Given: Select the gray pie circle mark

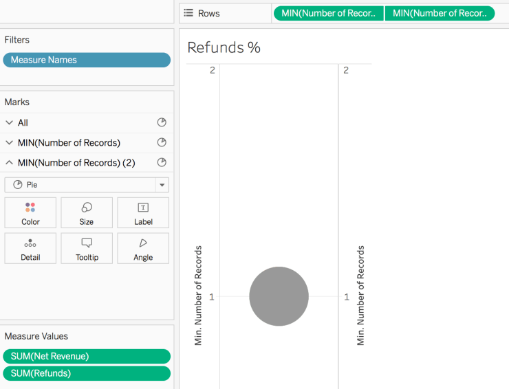Looking at the screenshot, I should tap(279, 296).
